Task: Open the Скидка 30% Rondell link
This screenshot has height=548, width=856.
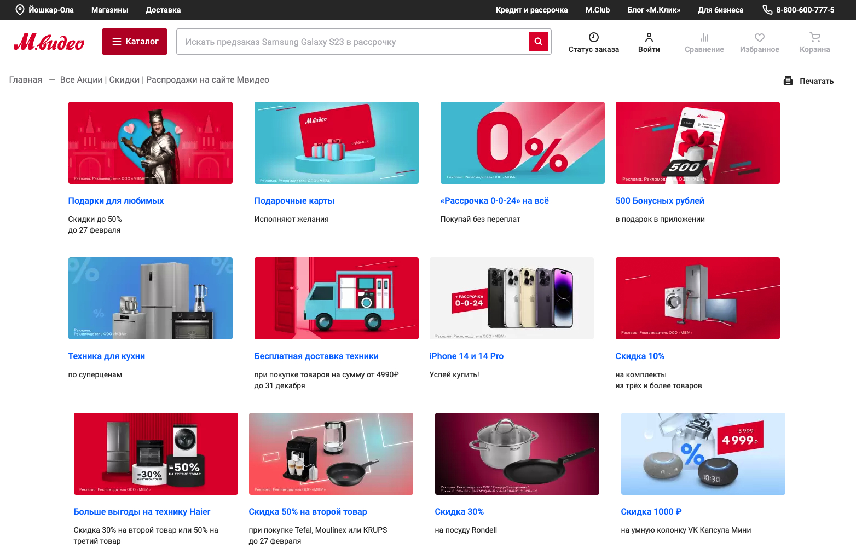Action: tap(459, 512)
